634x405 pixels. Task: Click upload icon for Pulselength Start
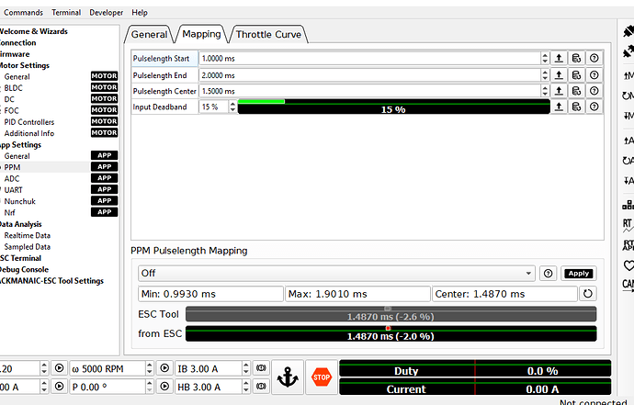(559, 58)
